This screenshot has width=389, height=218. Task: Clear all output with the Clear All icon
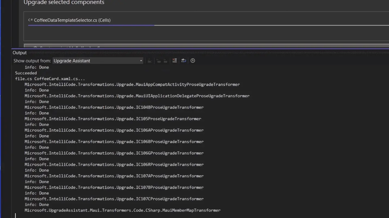pyautogui.click(x=175, y=61)
